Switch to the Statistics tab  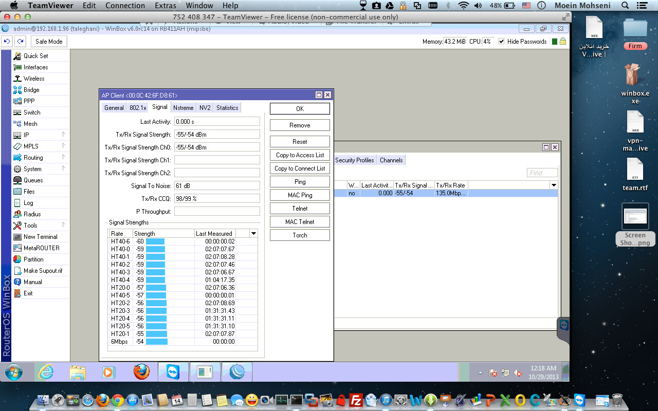pyautogui.click(x=227, y=107)
